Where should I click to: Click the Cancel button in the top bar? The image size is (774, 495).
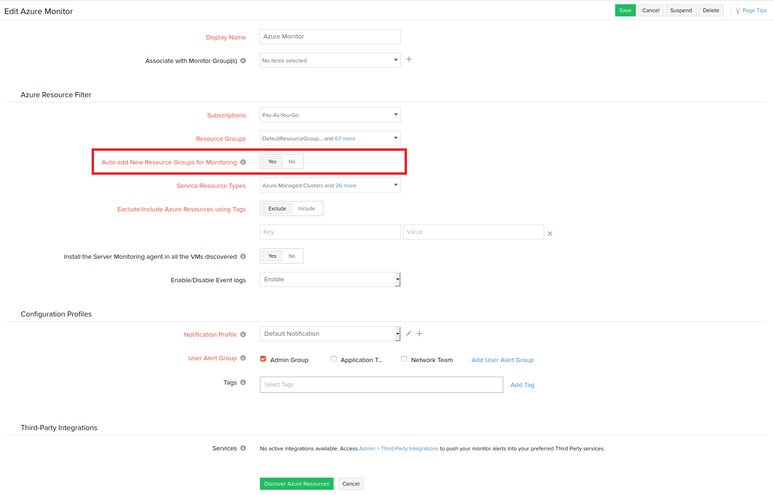pyautogui.click(x=651, y=10)
